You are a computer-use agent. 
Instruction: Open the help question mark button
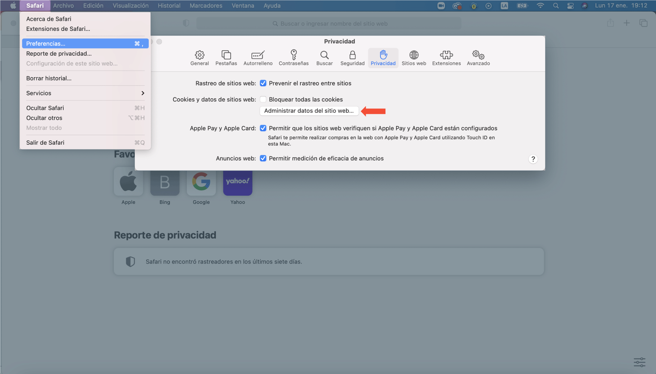tap(533, 159)
